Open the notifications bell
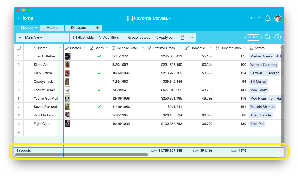Viewport: 298px width, 176px height. (x=268, y=18)
